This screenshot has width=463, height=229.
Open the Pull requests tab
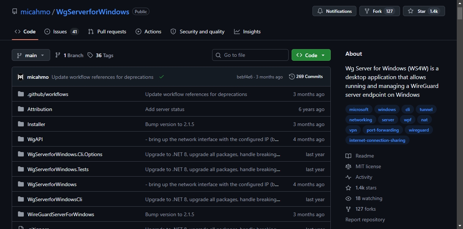pos(107,32)
